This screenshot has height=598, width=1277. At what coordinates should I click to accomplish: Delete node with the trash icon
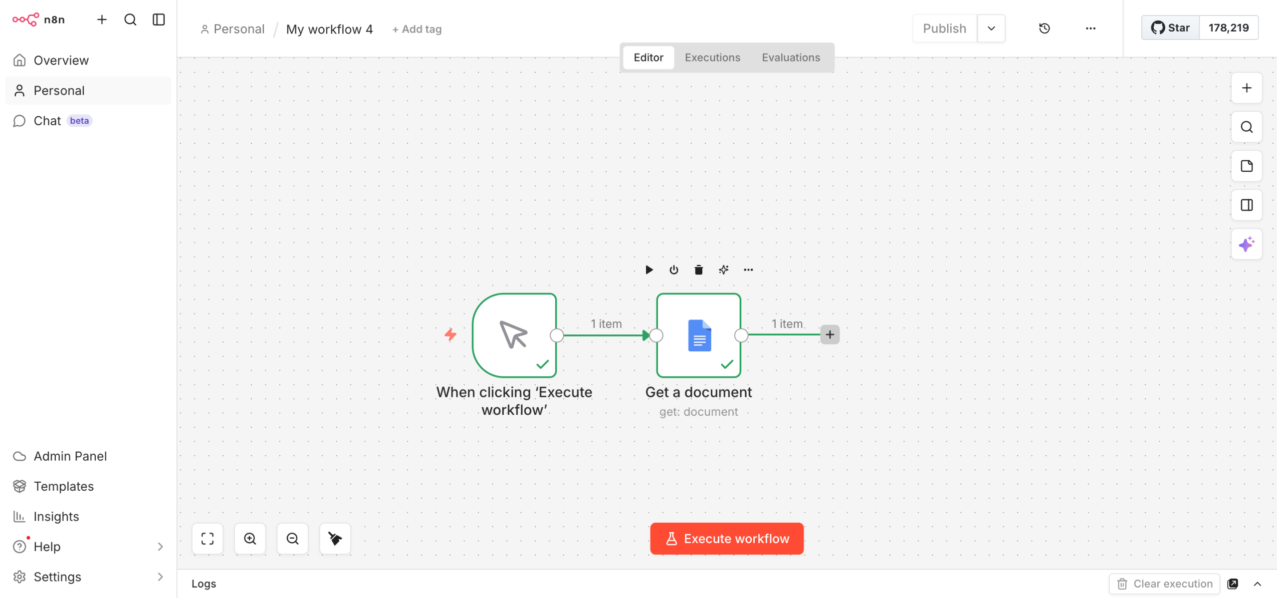tap(698, 270)
